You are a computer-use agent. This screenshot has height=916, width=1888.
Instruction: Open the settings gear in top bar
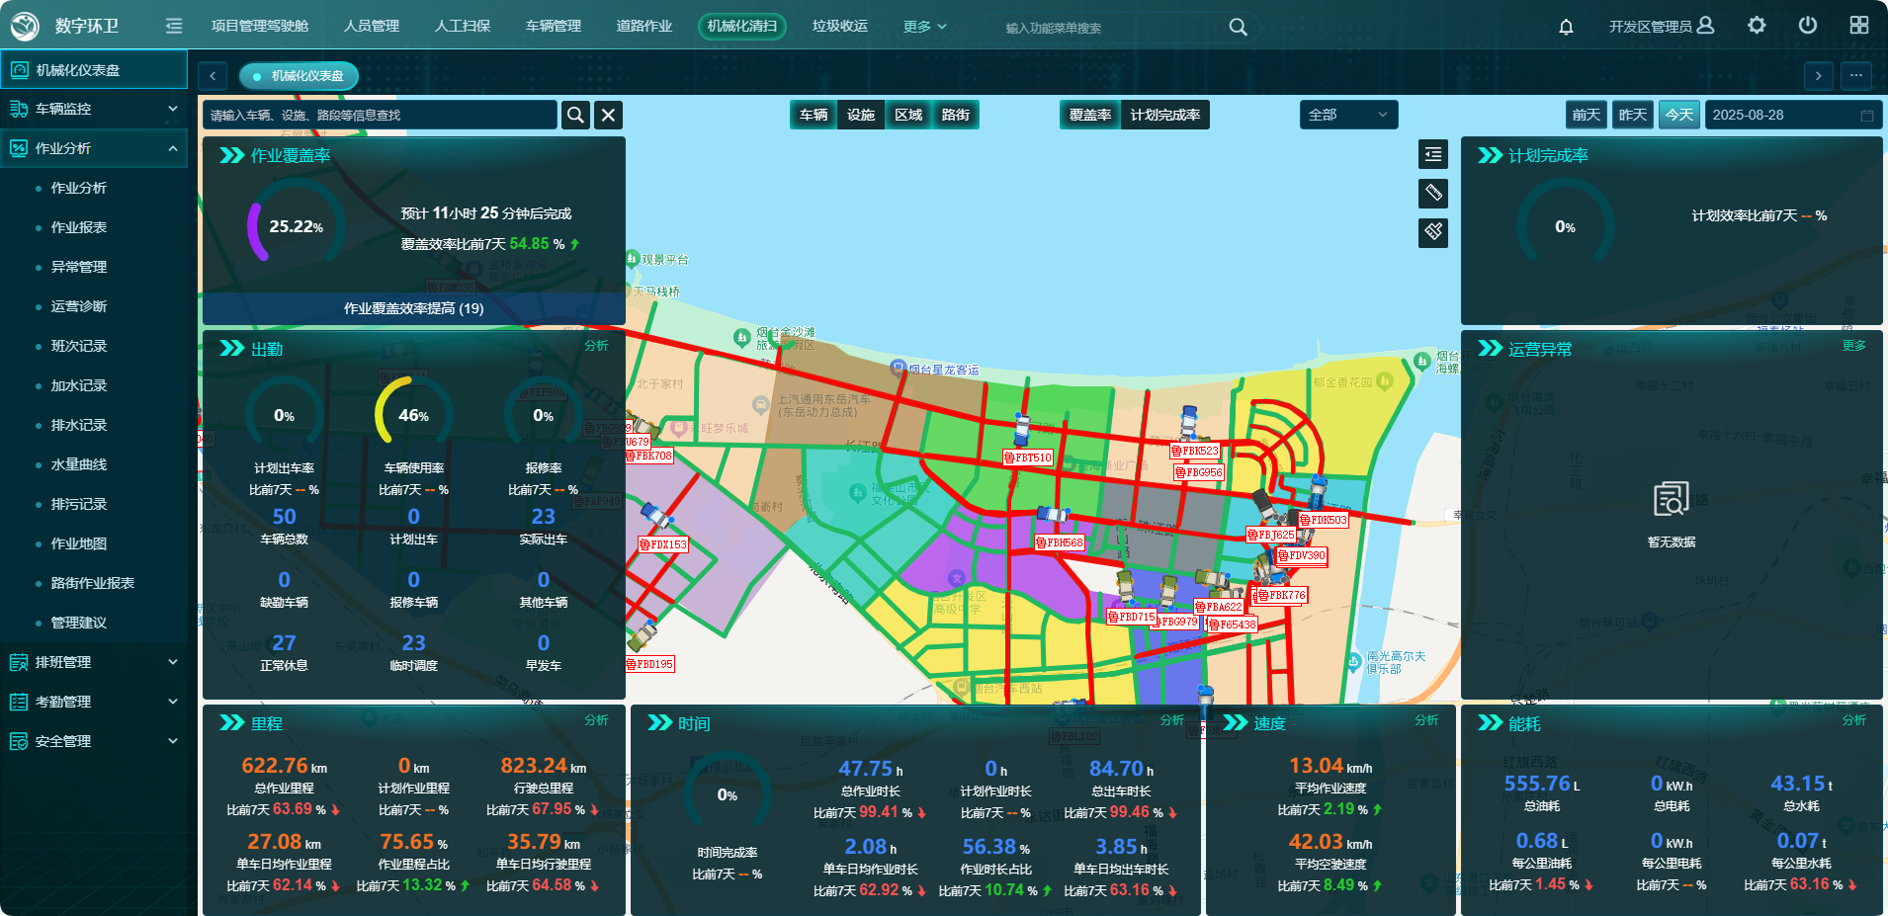1757,26
